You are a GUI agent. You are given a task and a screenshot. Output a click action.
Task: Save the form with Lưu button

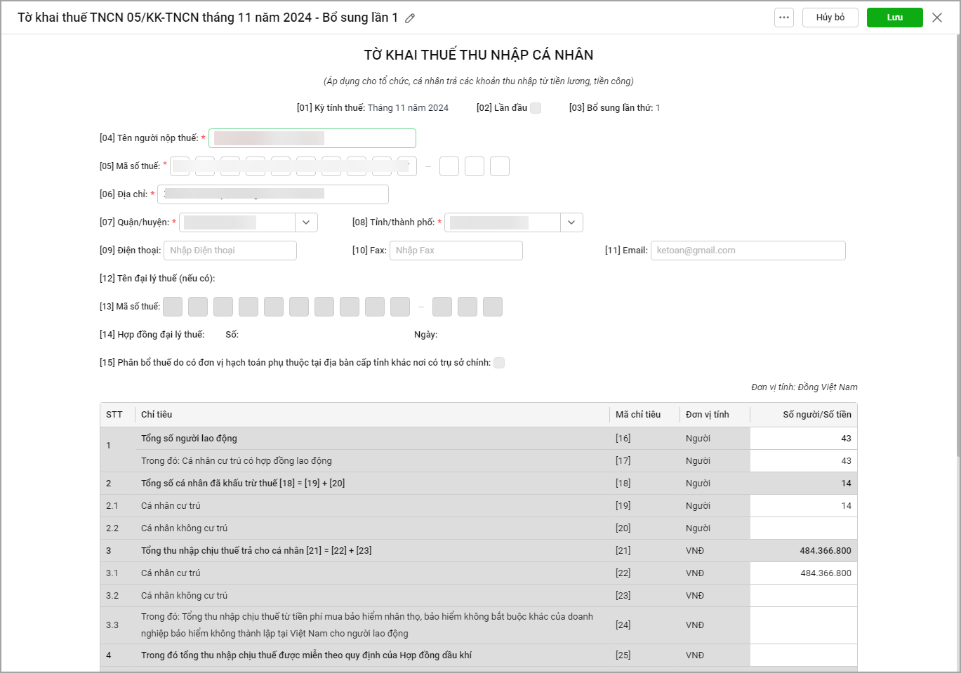coord(894,18)
